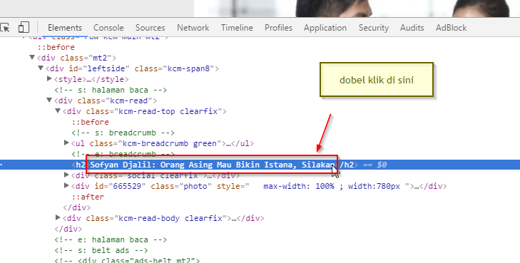
Task: Click the closing /div above 'e: halaman baca'
Action: pyautogui.click(x=68, y=229)
